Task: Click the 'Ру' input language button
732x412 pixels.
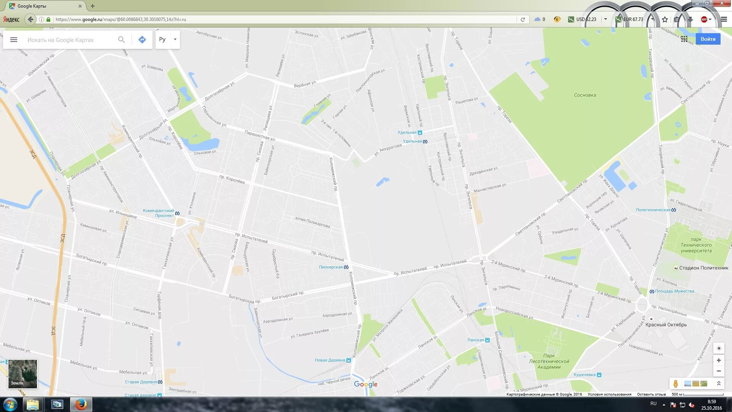Action: coord(162,39)
